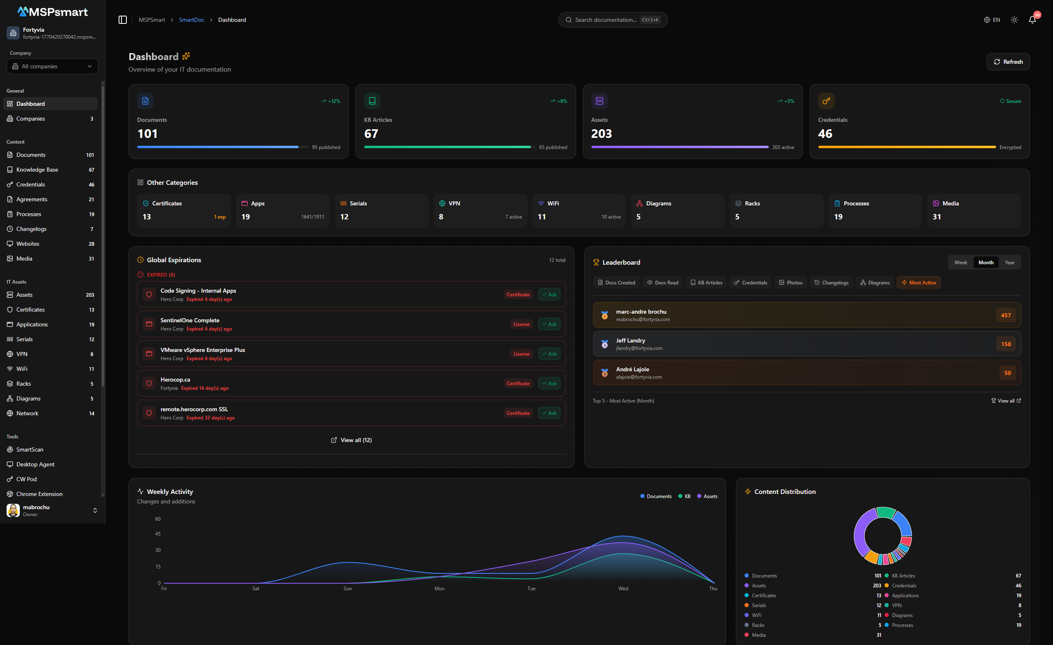
Task: Click View all (12) under Global Expirations
Action: tap(351, 440)
